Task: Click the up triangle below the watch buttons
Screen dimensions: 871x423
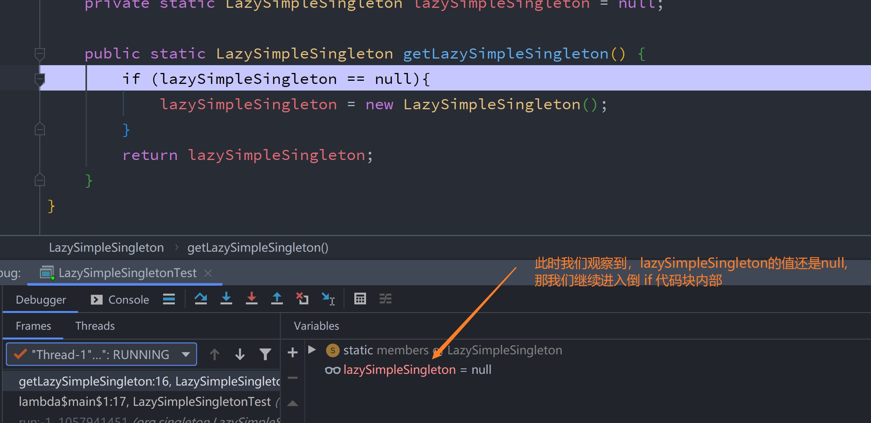Action: tap(293, 403)
